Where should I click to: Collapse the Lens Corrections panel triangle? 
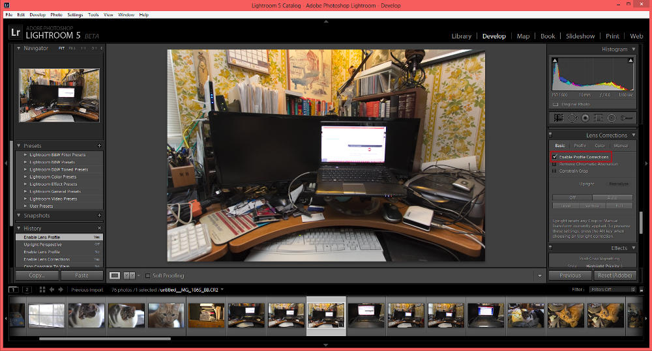[634, 135]
